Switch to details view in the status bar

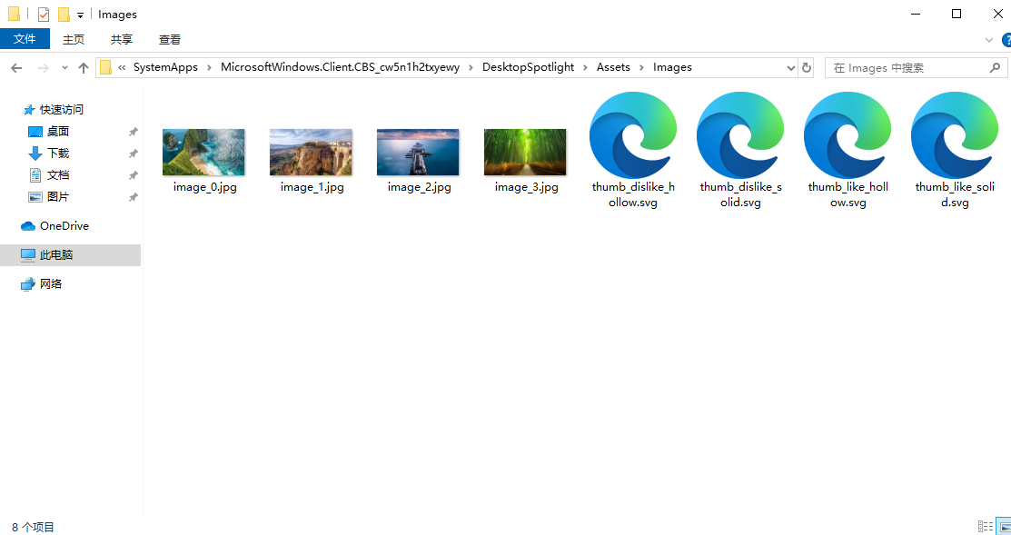pyautogui.click(x=986, y=527)
